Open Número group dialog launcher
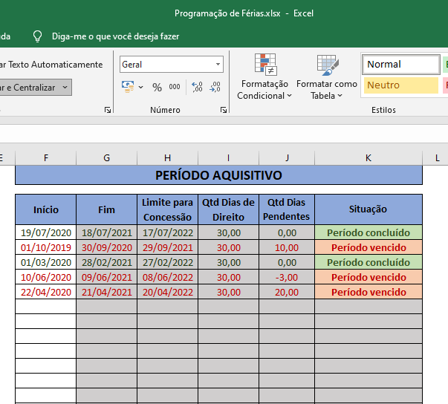Viewport: 448px width, 404px height. click(x=224, y=110)
